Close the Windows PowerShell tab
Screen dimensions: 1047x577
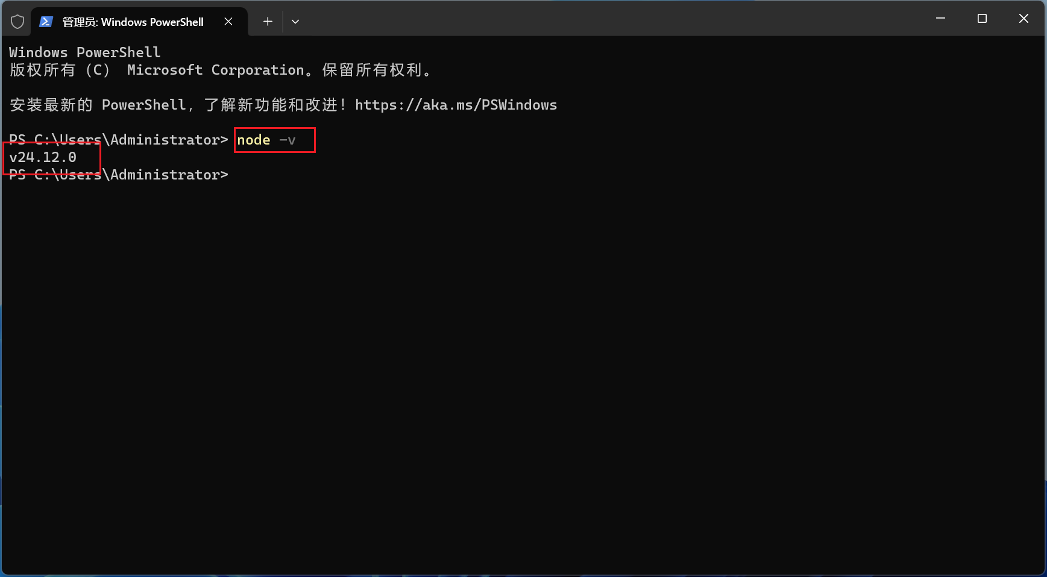(228, 22)
